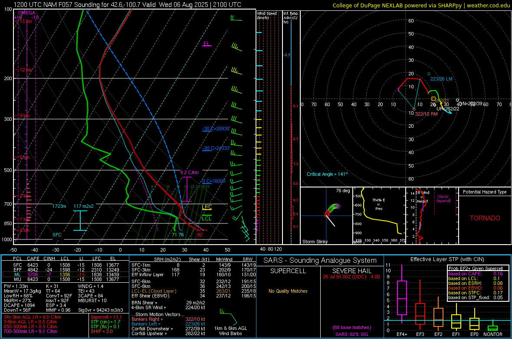
Task: Click the Theta-E v. Pres label
Action: [x=379, y=204]
